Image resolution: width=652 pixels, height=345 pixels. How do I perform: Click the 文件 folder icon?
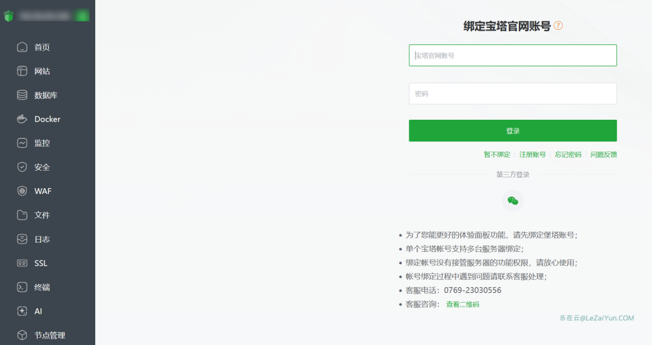(22, 215)
